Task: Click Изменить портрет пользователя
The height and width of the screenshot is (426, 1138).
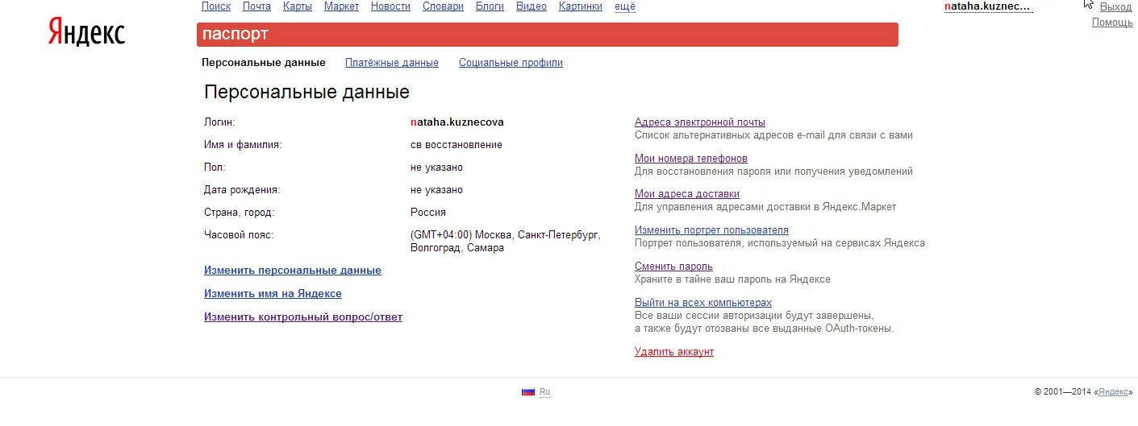Action: coord(711,230)
